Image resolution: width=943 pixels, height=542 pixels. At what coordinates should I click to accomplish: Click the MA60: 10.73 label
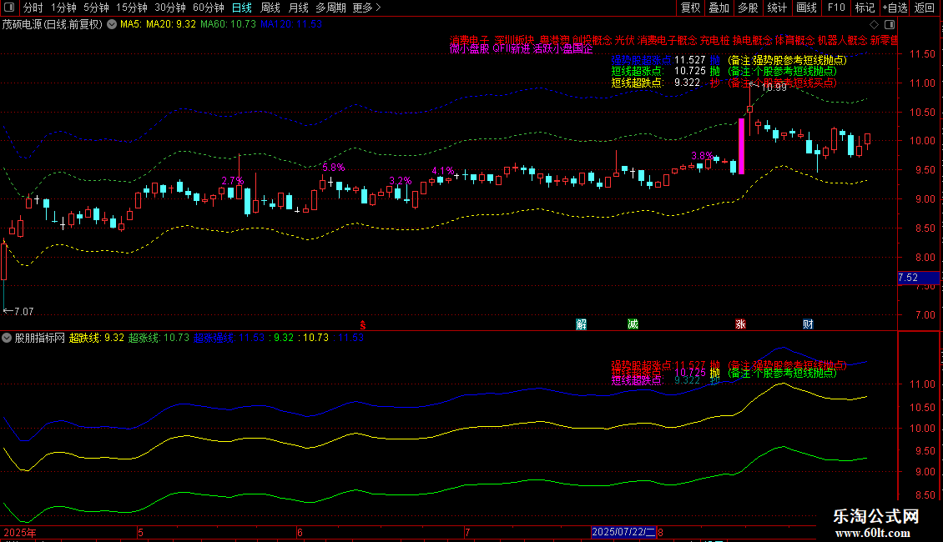(x=228, y=24)
